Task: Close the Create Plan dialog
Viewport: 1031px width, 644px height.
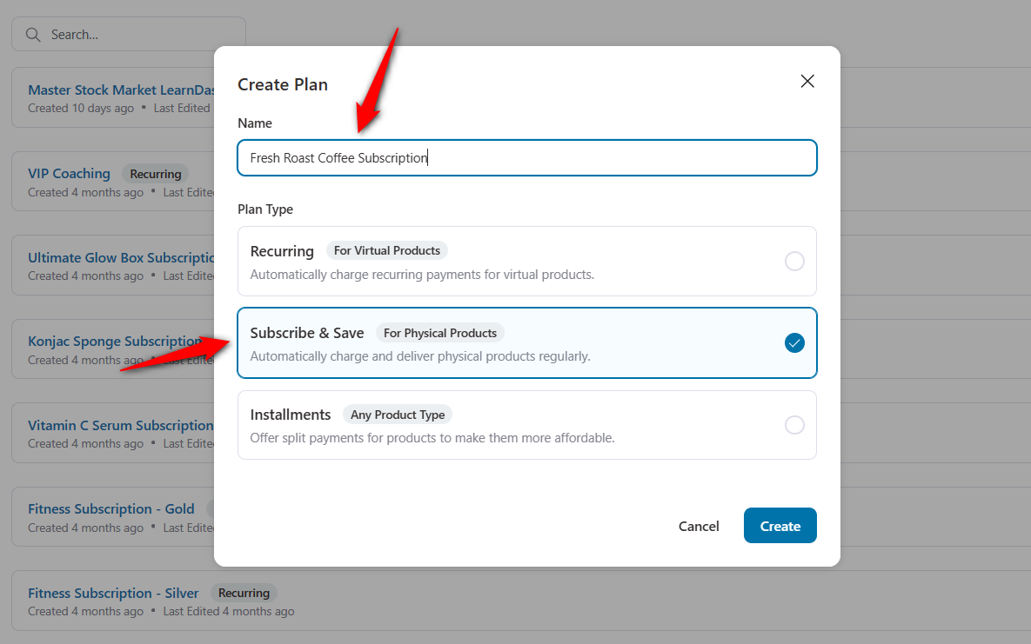Action: tap(807, 81)
